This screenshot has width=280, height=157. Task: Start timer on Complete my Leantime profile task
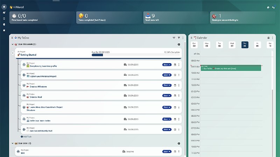[24, 65]
